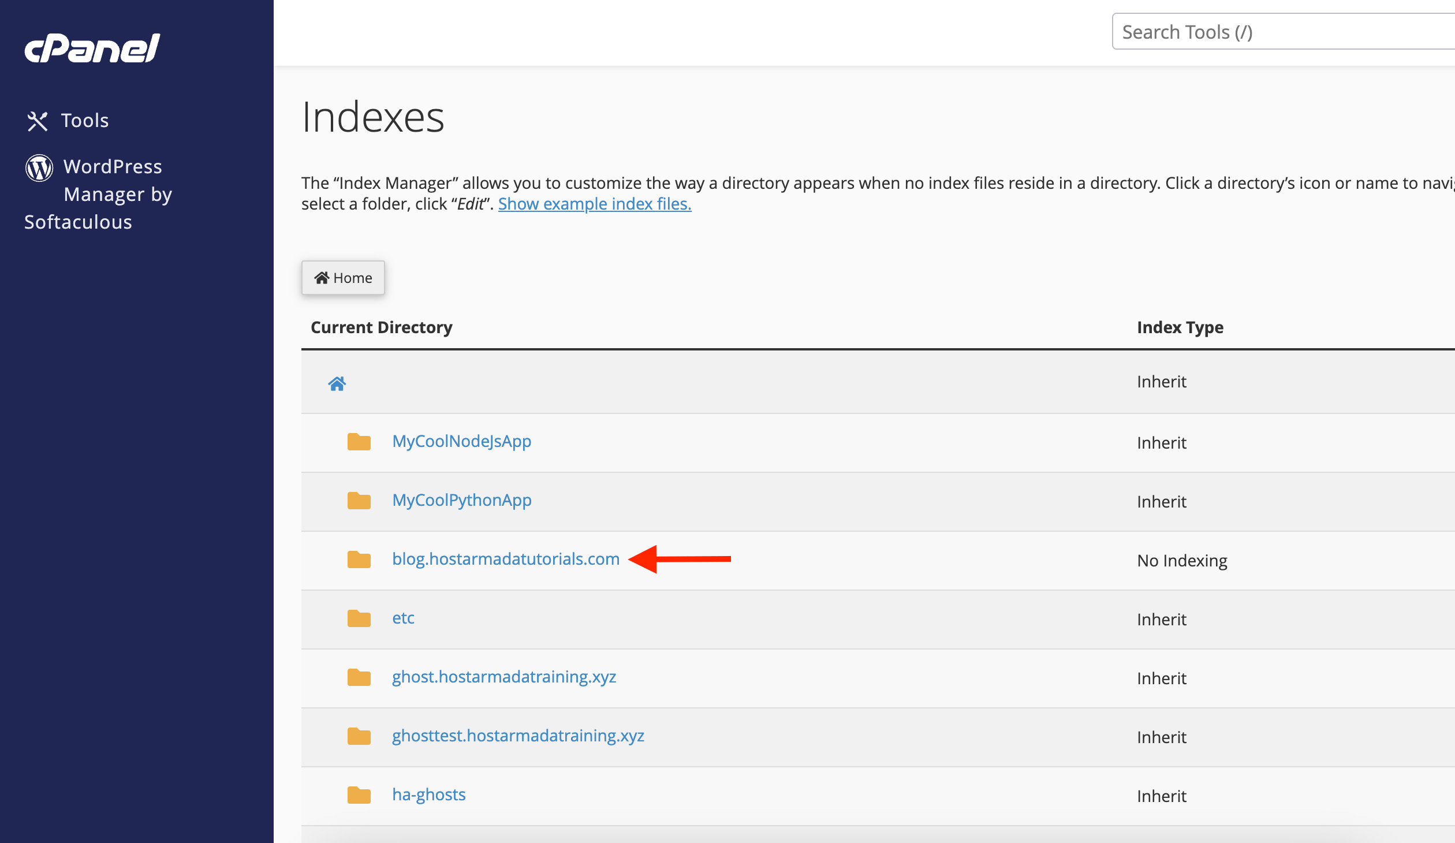The height and width of the screenshot is (843, 1455).
Task: Click Inherit value in home directory row
Action: tap(1162, 382)
